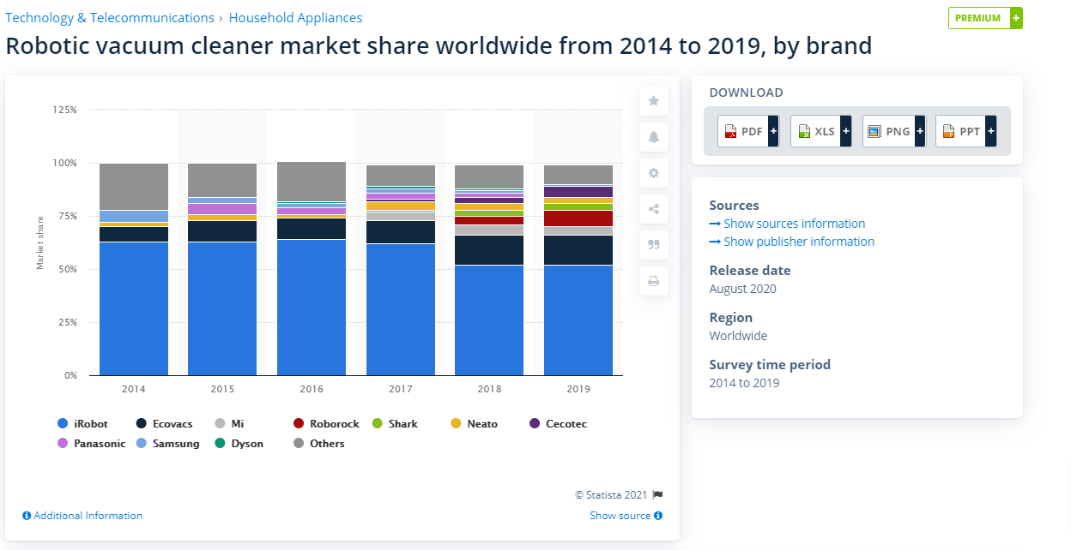Viewport: 1071px width, 550px height.
Task: Click the 2019 x-axis label
Action: (x=578, y=389)
